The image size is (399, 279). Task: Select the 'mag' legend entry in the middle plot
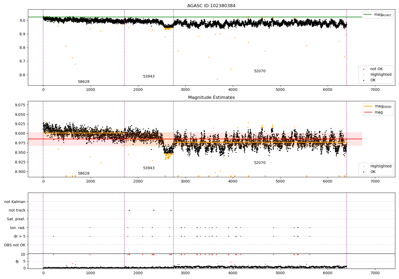tap(379, 112)
